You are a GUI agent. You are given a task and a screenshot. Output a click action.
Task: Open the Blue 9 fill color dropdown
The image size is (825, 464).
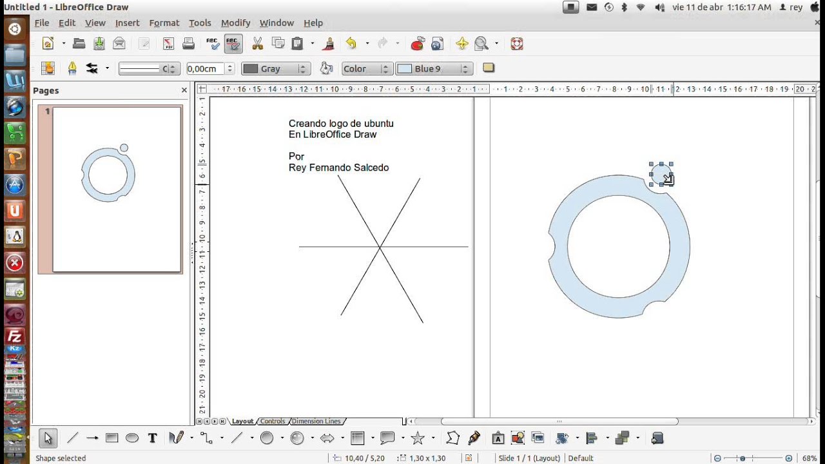[434, 68]
